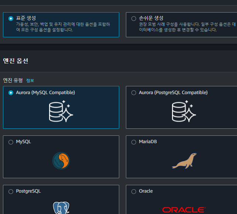This screenshot has width=237, height=214.
Task: Click the MySQL label text
Action: (x=23, y=142)
